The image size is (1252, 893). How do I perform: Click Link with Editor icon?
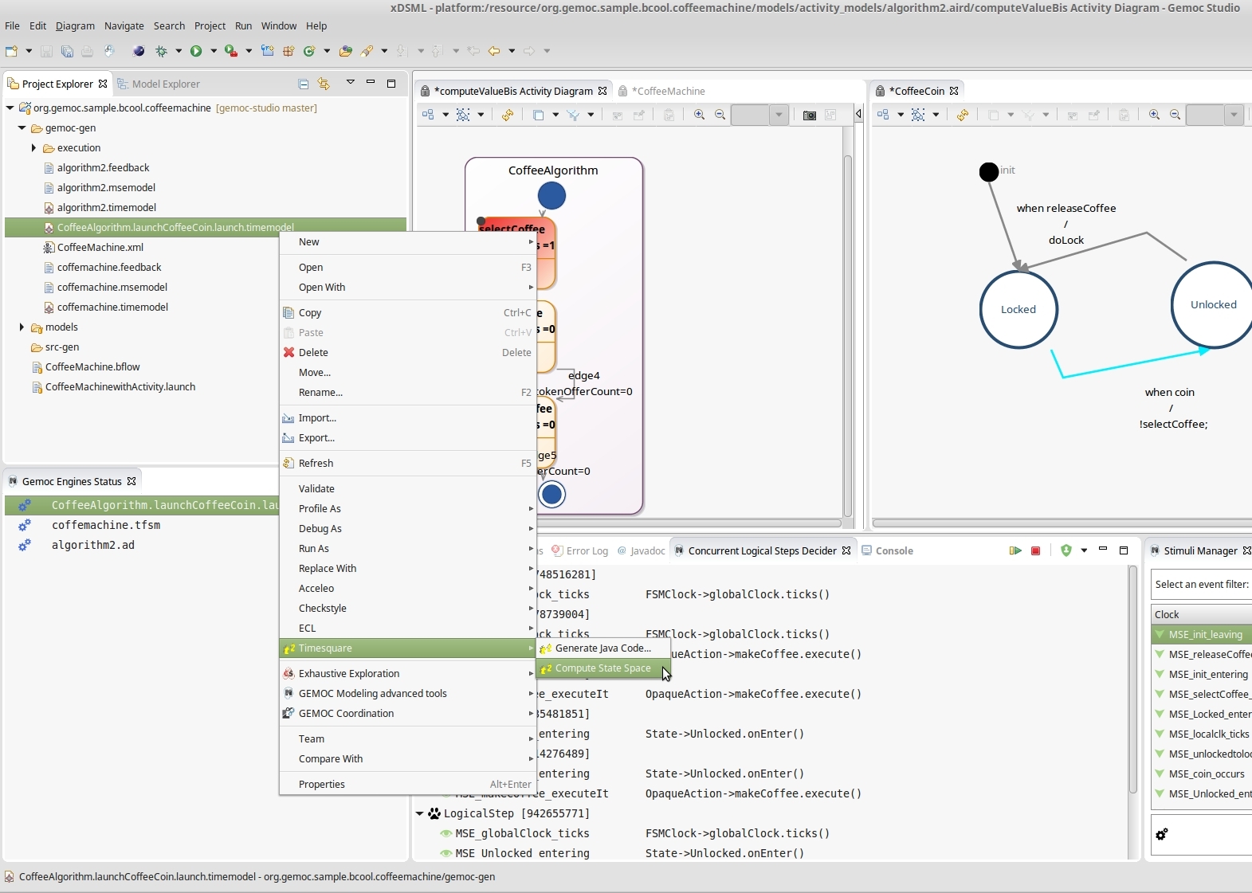(x=324, y=84)
